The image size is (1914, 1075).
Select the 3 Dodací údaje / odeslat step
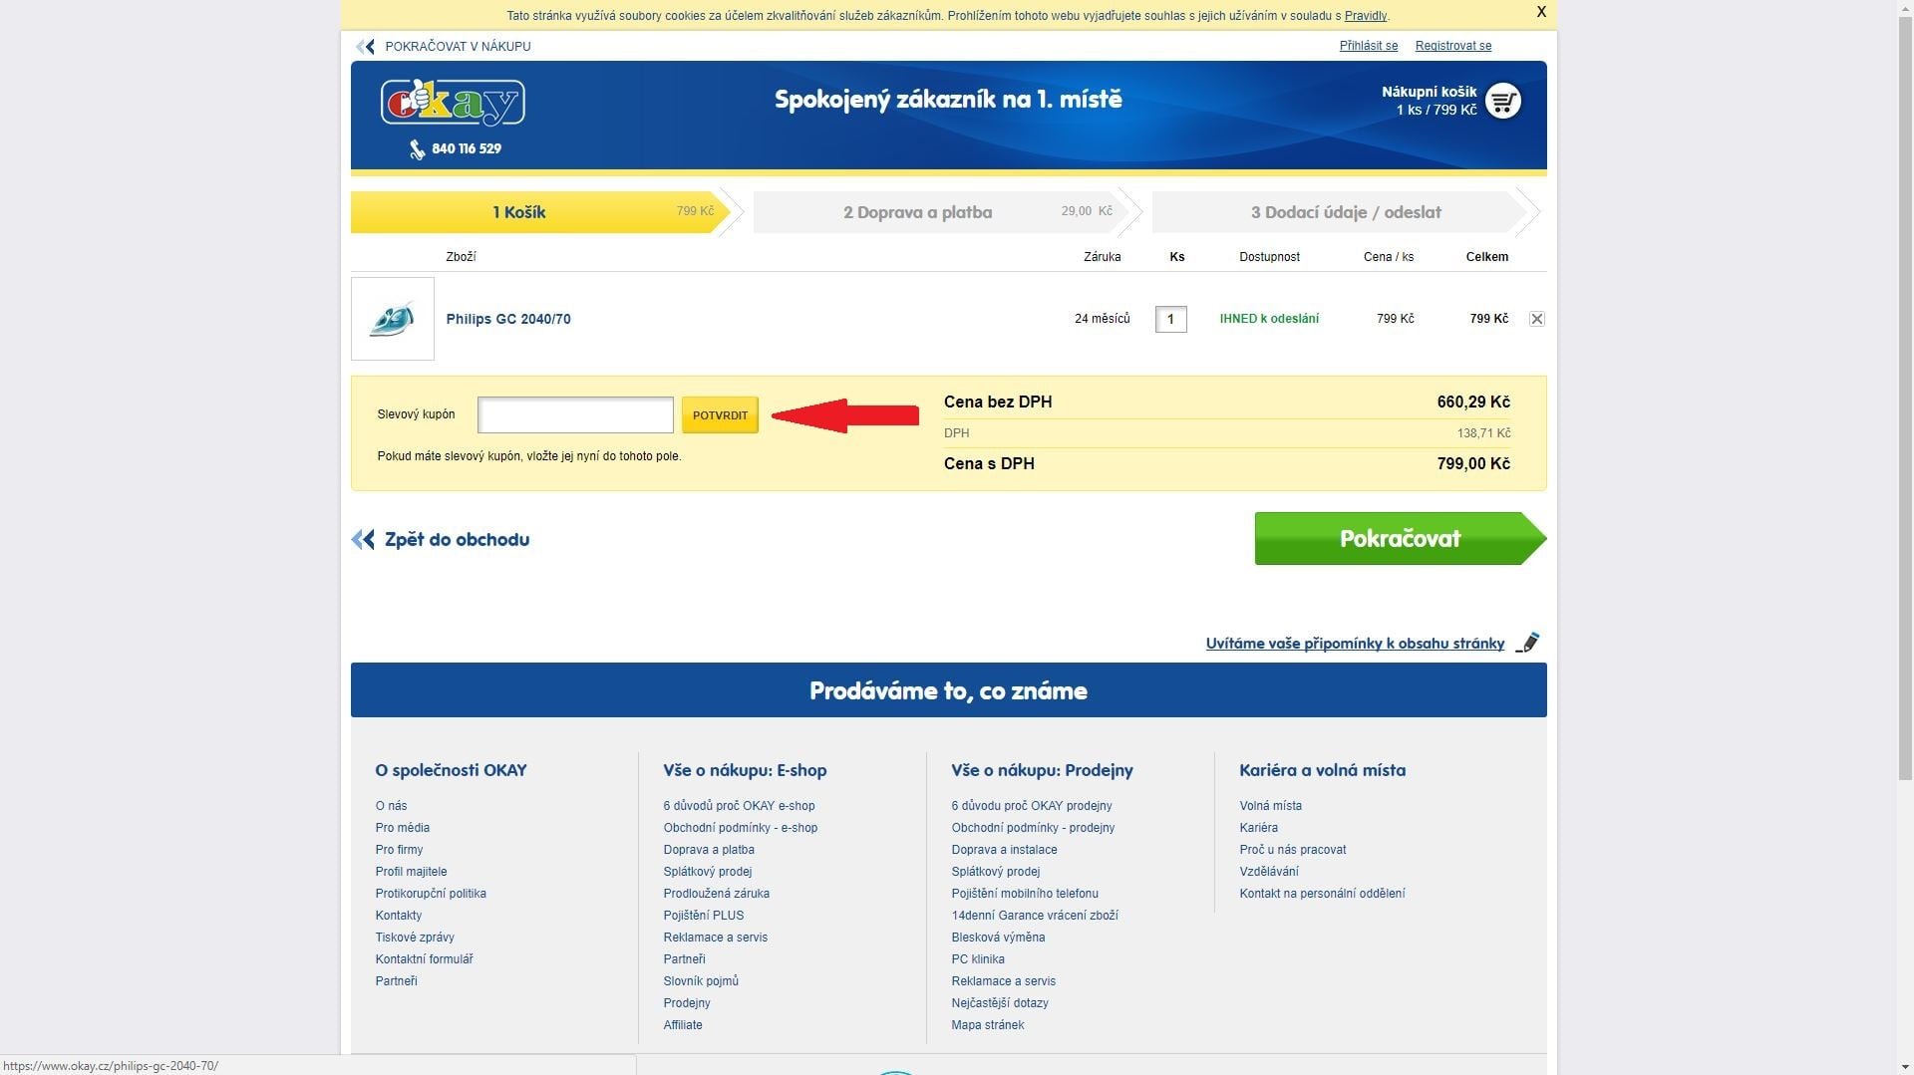point(1341,212)
